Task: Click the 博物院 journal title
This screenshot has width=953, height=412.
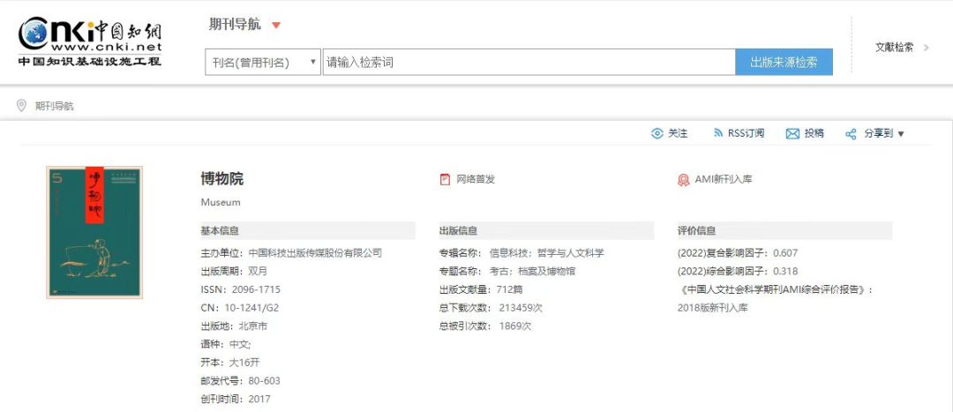Action: click(221, 179)
